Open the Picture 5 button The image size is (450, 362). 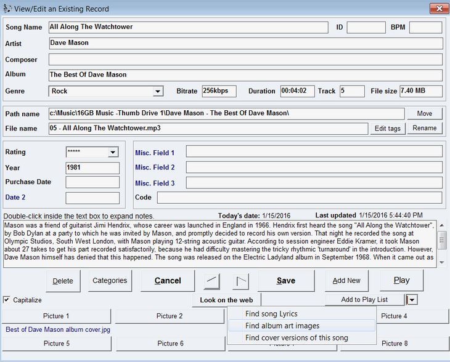click(x=57, y=344)
